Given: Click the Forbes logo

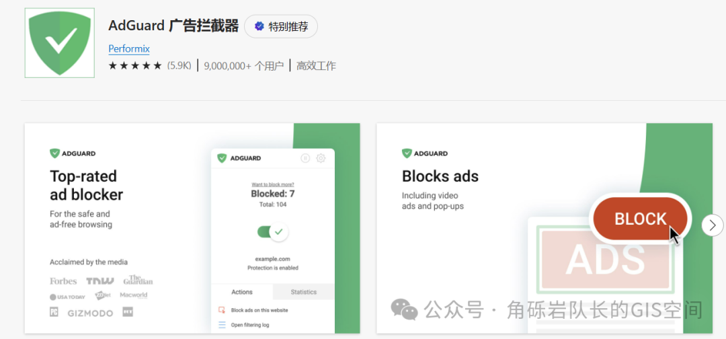Looking at the screenshot, I should [63, 281].
